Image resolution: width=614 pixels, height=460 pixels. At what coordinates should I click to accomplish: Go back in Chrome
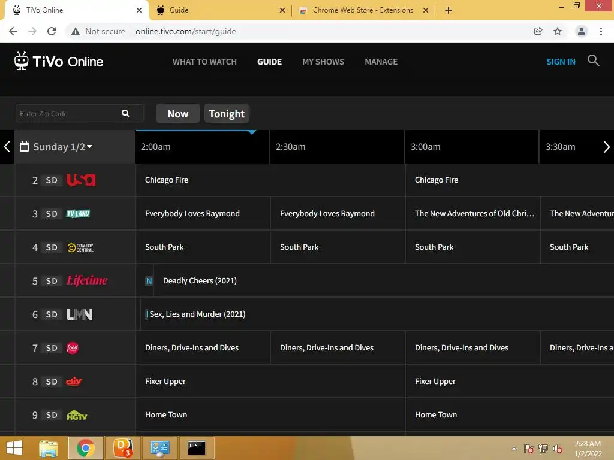(13, 31)
